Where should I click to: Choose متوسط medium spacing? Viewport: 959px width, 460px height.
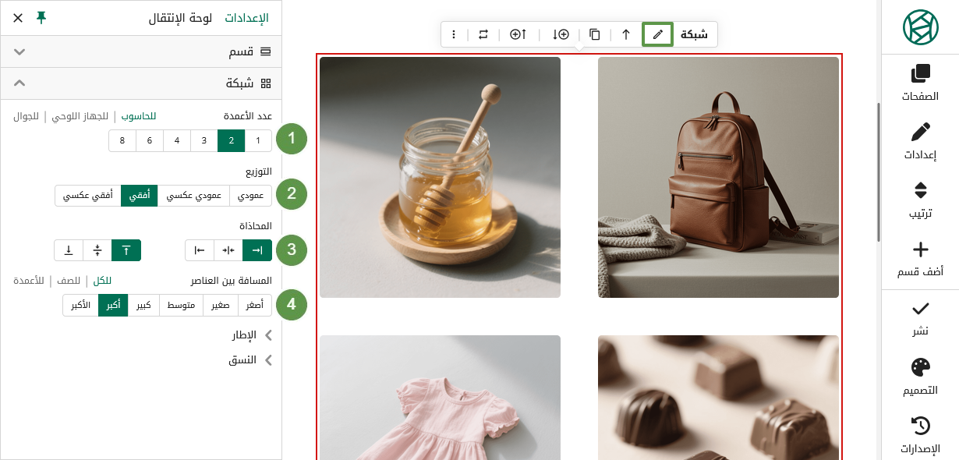point(181,306)
